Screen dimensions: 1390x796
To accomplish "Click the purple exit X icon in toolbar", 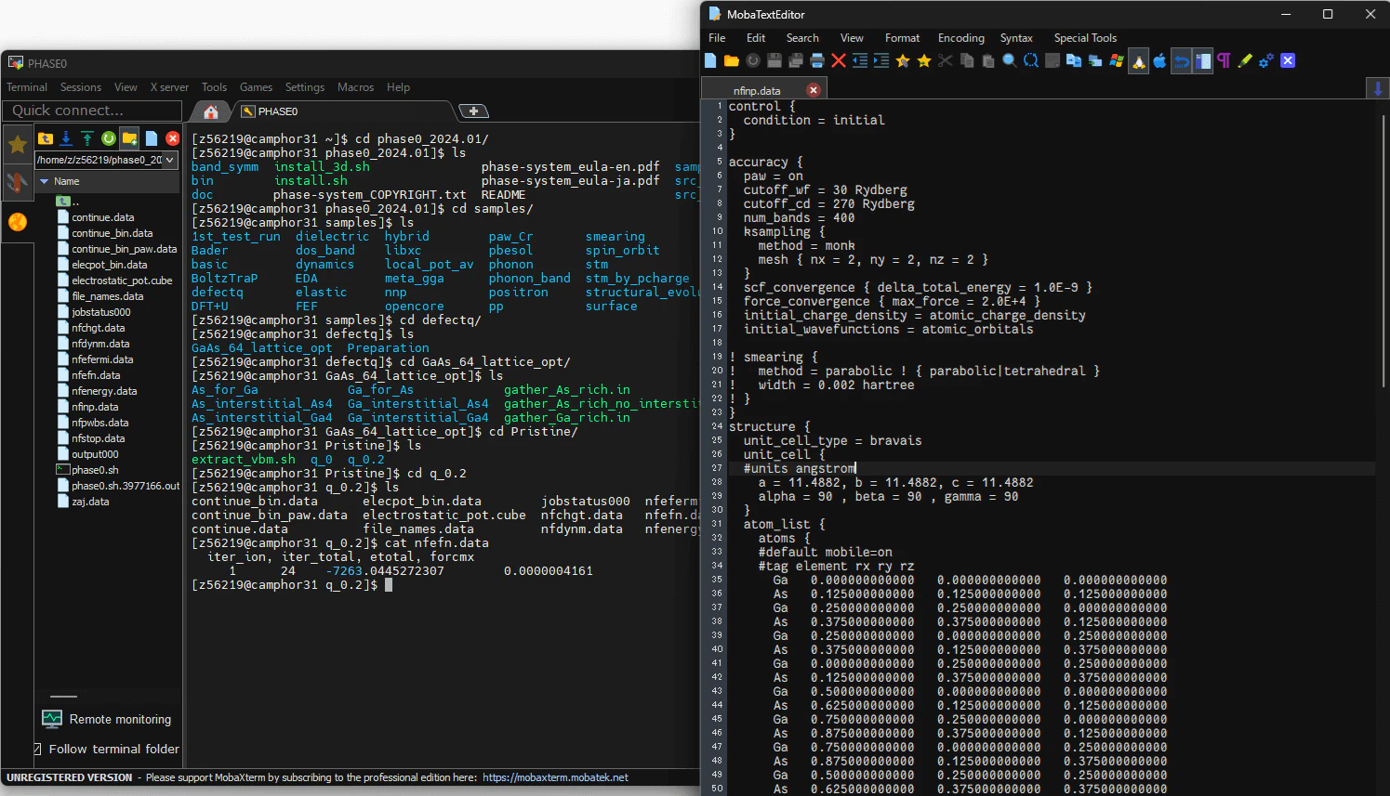I will [1288, 60].
